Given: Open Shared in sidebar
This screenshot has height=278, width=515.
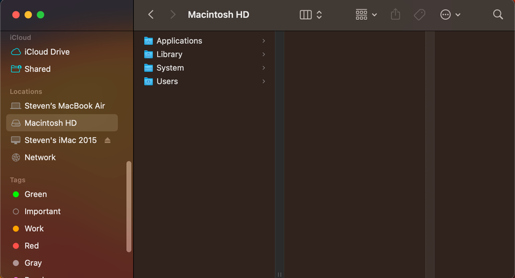Looking at the screenshot, I should (37, 69).
